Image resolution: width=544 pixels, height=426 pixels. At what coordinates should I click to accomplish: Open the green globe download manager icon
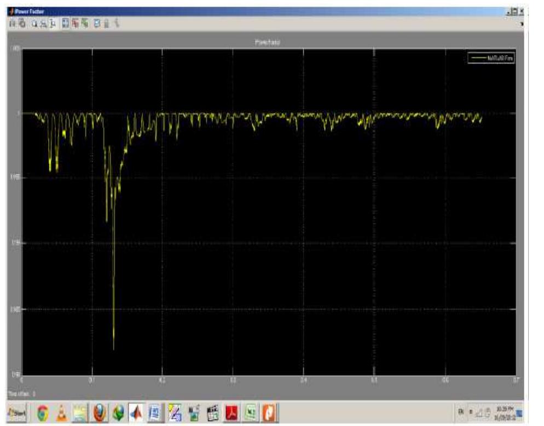point(118,413)
